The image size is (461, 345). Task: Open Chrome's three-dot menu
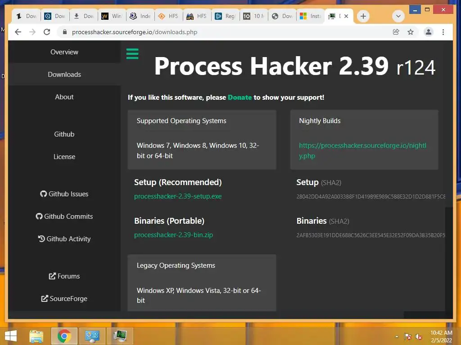pos(443,32)
